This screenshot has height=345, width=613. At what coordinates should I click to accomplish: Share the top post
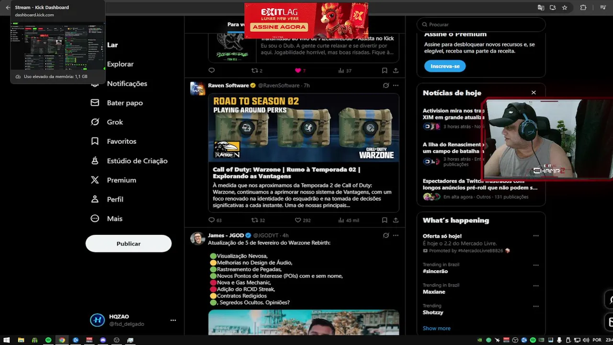(396, 70)
